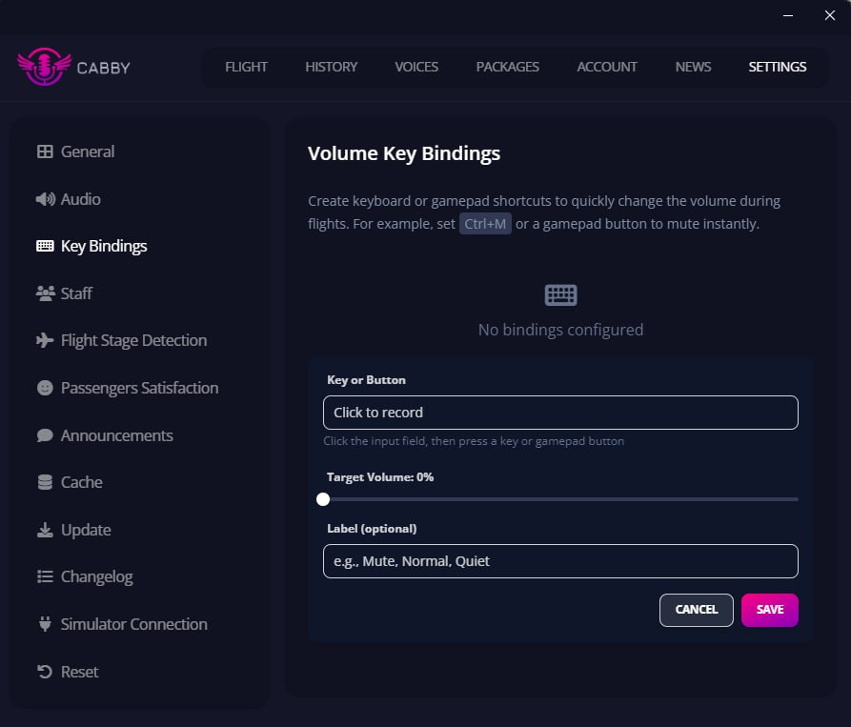Viewport: 851px width, 727px height.
Task: Cancel the binding creation
Action: tap(696, 610)
